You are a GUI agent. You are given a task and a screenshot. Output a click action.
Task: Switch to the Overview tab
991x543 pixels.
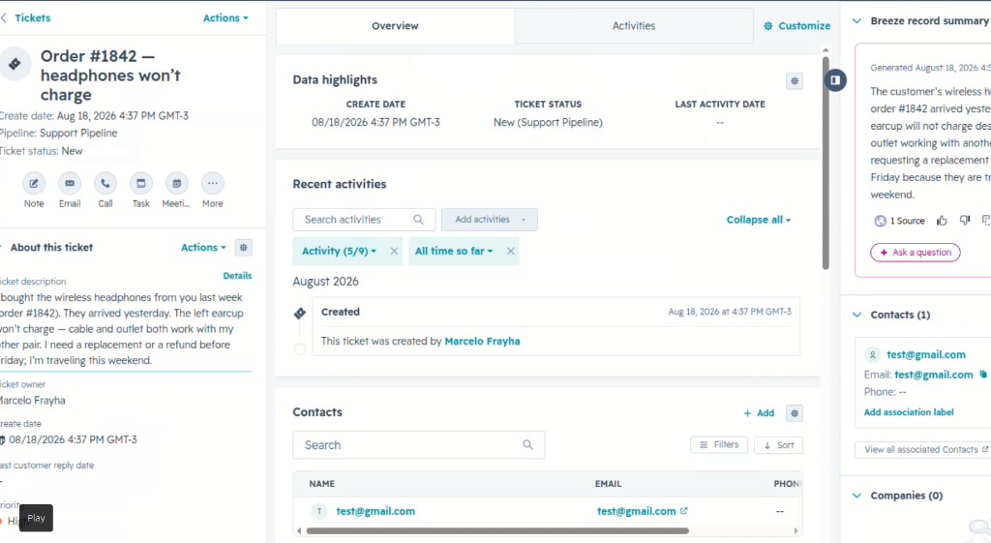[395, 26]
